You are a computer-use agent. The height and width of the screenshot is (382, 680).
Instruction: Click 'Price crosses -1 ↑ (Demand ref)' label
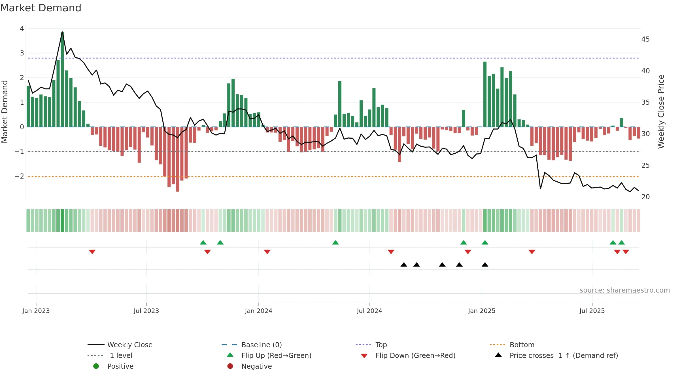564,355
